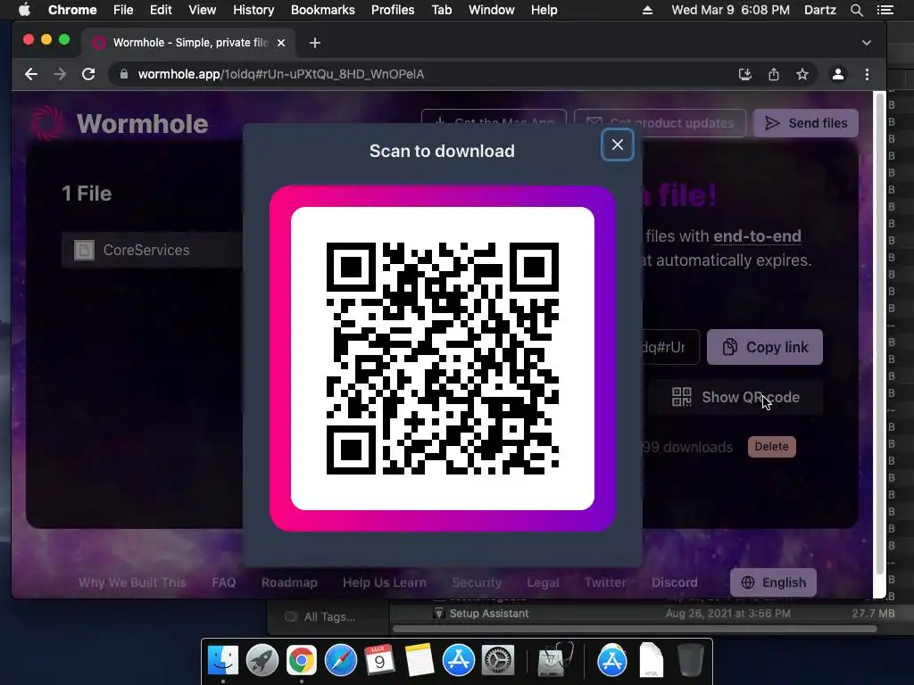The width and height of the screenshot is (914, 685).
Task: Select the Wormhole browser tab
Action: (x=187, y=43)
